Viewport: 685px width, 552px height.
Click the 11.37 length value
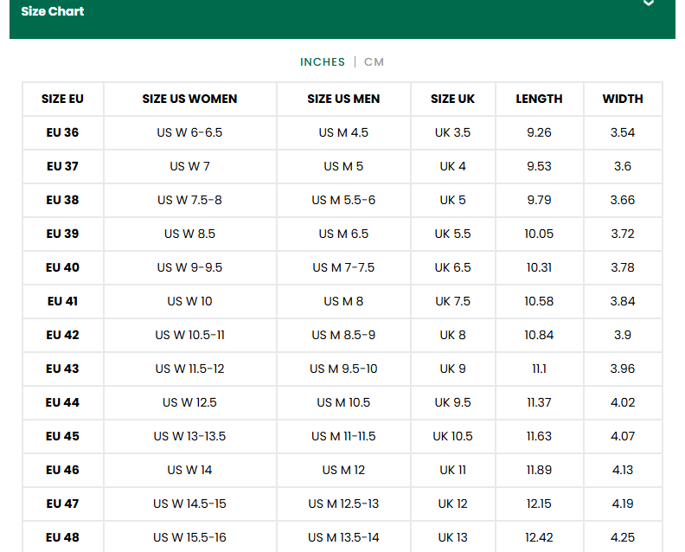[539, 402]
